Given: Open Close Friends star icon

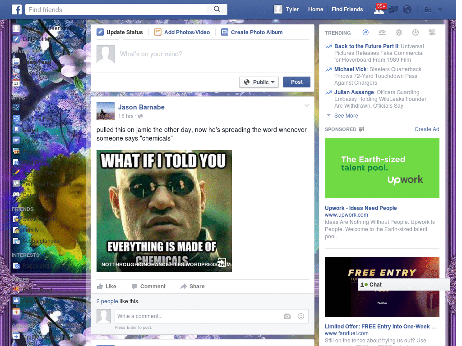Looking at the screenshot, I should pyautogui.click(x=16, y=219).
